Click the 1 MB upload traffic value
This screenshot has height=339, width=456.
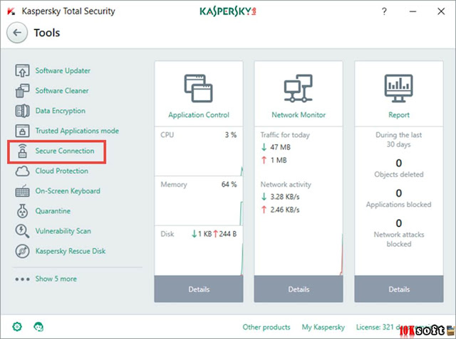click(279, 161)
